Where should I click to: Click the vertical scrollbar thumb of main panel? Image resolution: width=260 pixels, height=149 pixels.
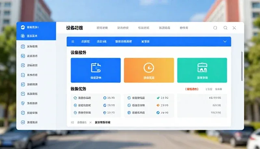pos(242,66)
